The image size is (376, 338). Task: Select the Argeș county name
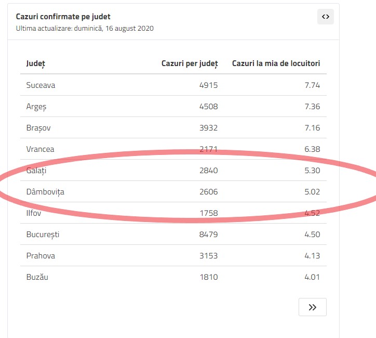click(36, 107)
